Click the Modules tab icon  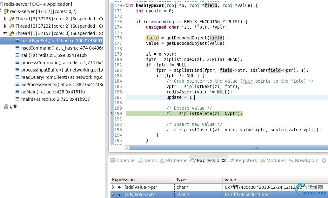[263, 161]
